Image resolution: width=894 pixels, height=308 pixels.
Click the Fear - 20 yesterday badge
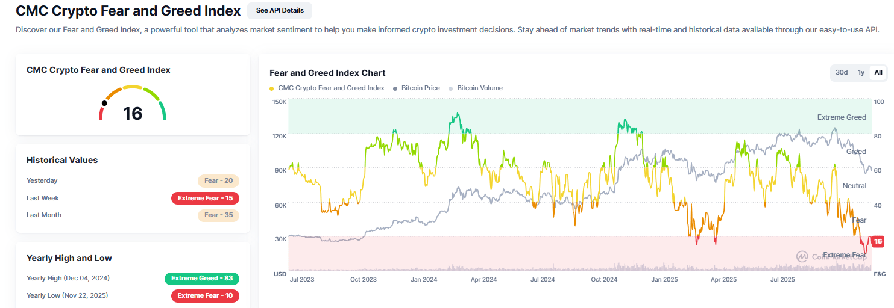218,180
